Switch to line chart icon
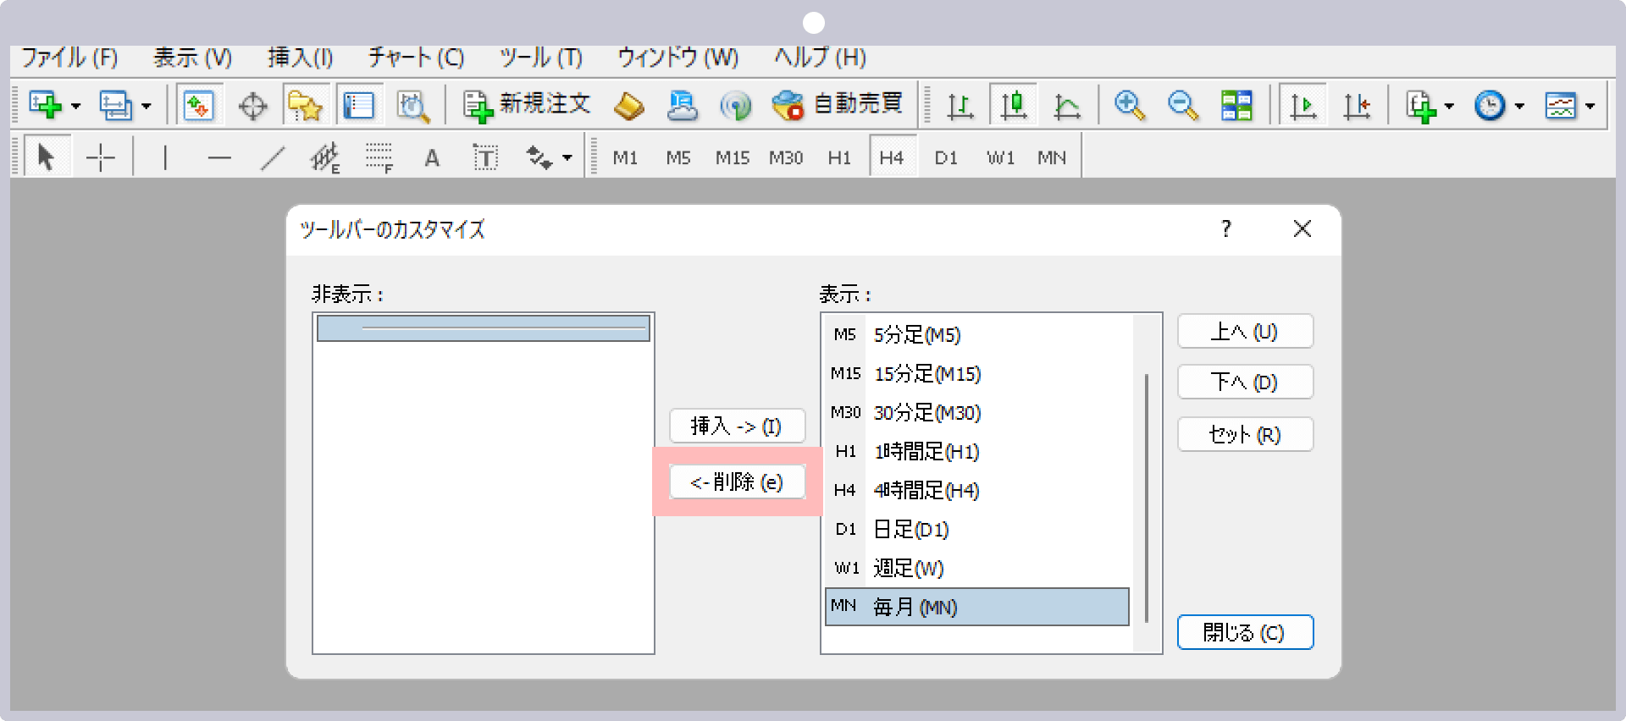Viewport: 1626px width, 721px height. (1066, 106)
